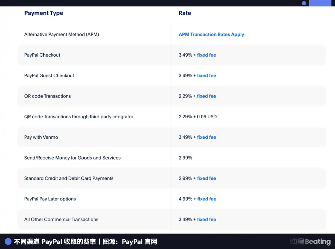Open fixed fee link for PayPal Pay Later options
This screenshot has height=249, width=335.
pos(207,199)
